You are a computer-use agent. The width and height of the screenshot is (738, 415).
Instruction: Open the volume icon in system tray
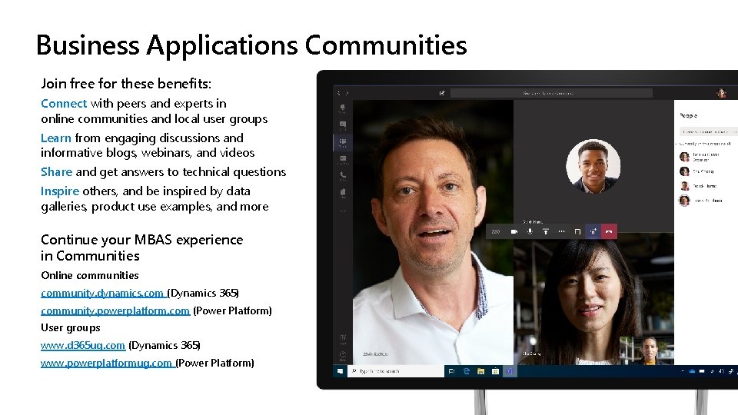pos(721,371)
